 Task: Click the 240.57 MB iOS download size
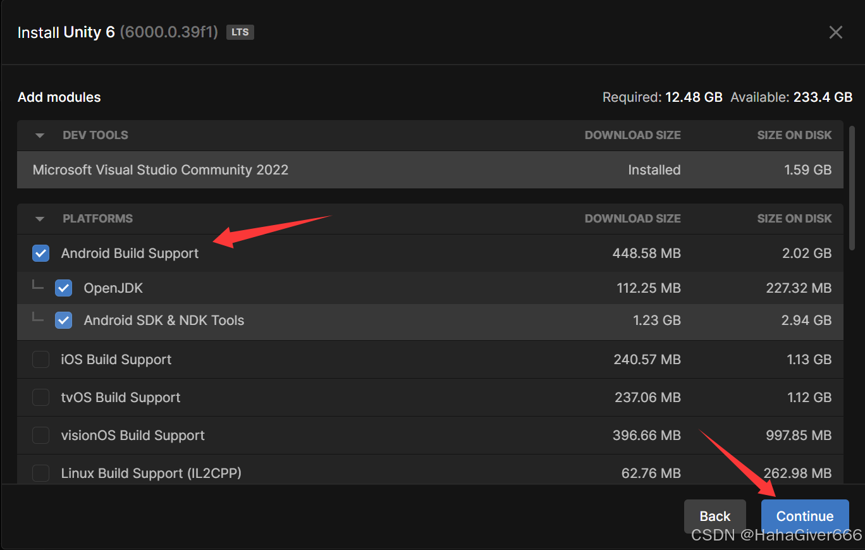[x=647, y=360]
